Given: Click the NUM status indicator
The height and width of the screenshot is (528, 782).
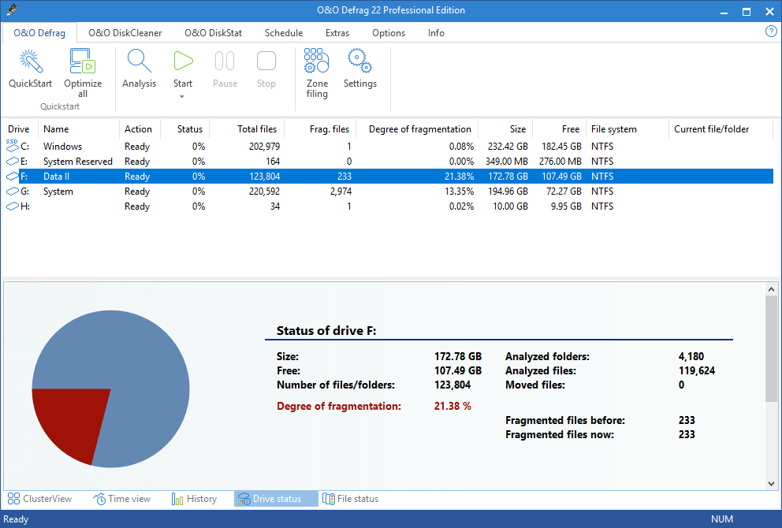Looking at the screenshot, I should click(x=721, y=519).
